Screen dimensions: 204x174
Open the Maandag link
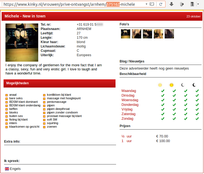129,91
